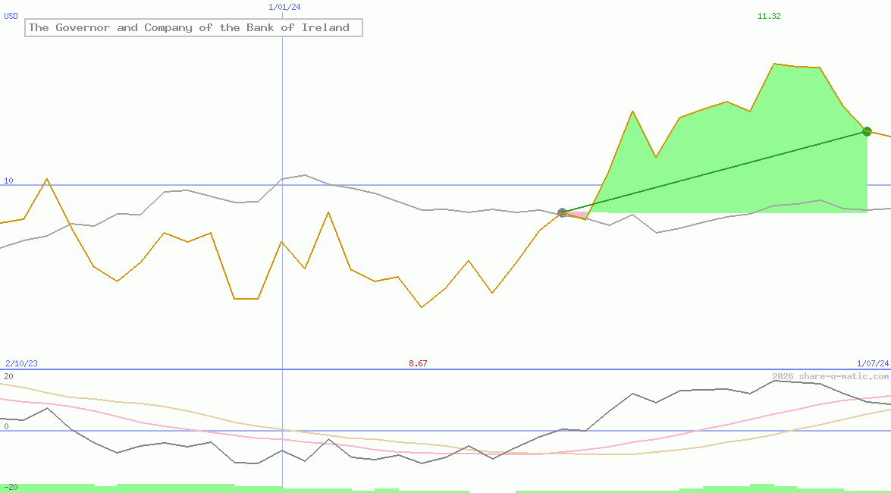Click the 1/01/24 date label
Screen dimensions: 891x493
(284, 8)
